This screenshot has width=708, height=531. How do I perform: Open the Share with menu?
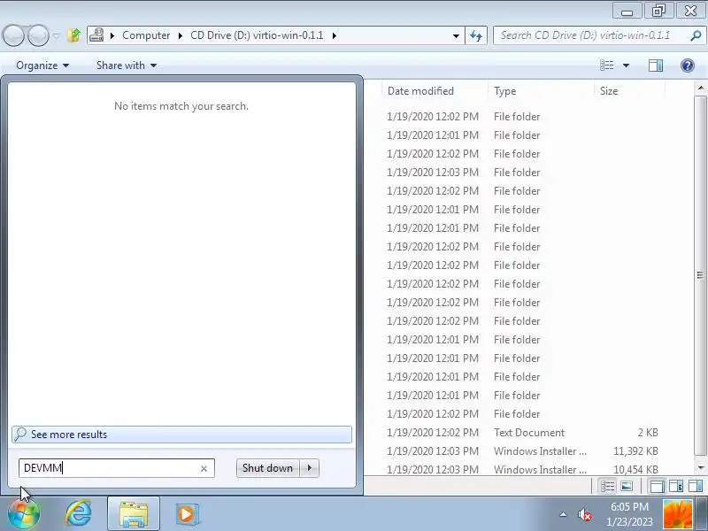[127, 65]
